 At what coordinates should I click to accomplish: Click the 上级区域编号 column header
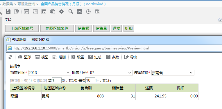pyautogui.click(x=26, y=88)
